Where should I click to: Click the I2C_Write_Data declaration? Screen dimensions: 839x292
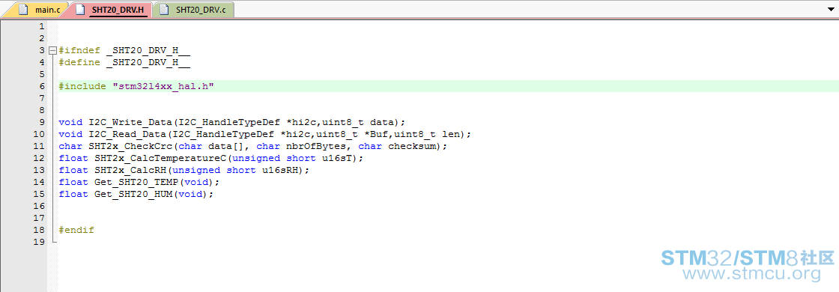pos(232,122)
